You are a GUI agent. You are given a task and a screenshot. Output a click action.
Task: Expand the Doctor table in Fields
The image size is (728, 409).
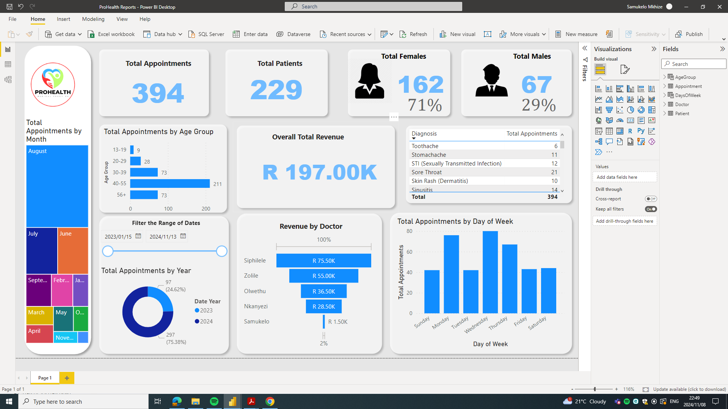click(665, 104)
